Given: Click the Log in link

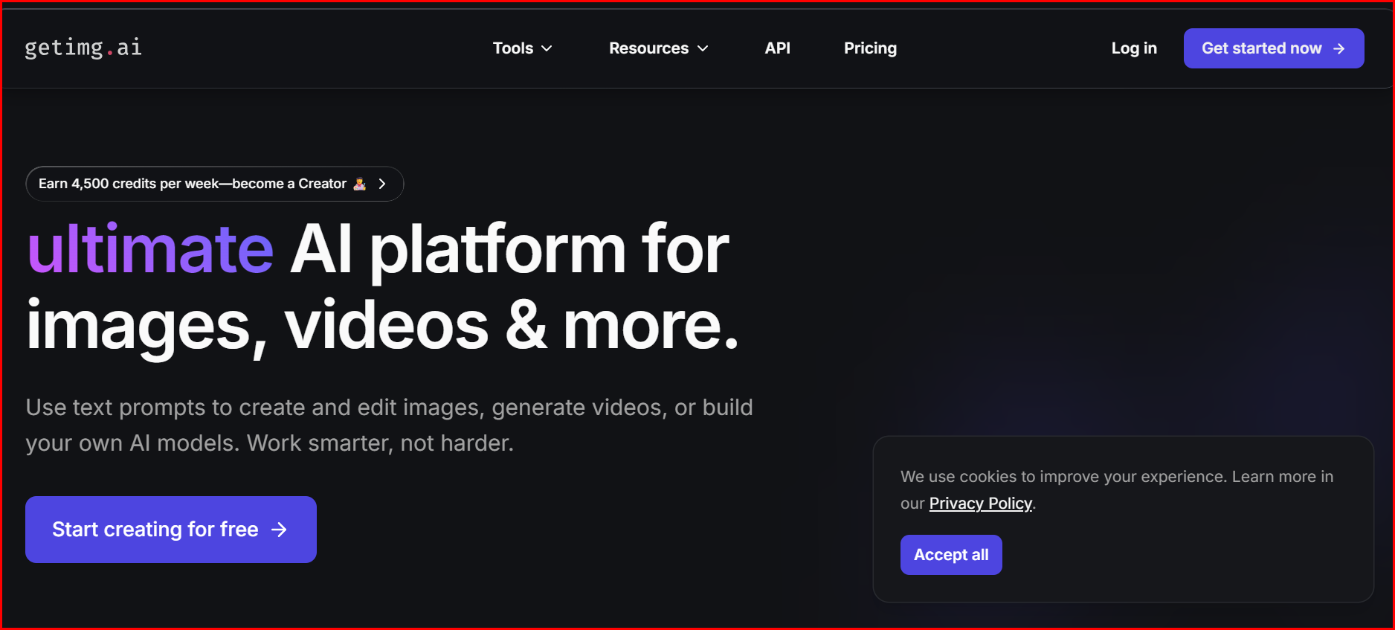Looking at the screenshot, I should tap(1133, 48).
